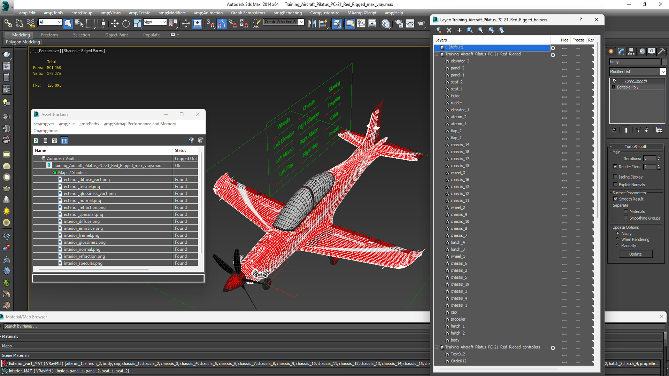Image resolution: width=669 pixels, height=376 pixels.
Task: Click Table View icon in Asset Tracking
Action: click(x=64, y=141)
